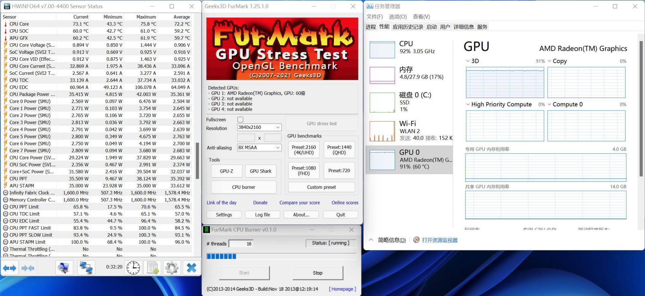The width and height of the screenshot is (645, 296).
Task: Switch to the 用户 tab
Action: (445, 27)
